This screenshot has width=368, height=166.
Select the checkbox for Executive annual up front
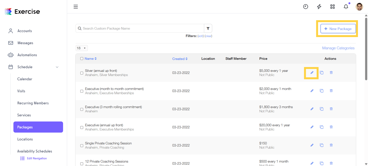point(82,127)
